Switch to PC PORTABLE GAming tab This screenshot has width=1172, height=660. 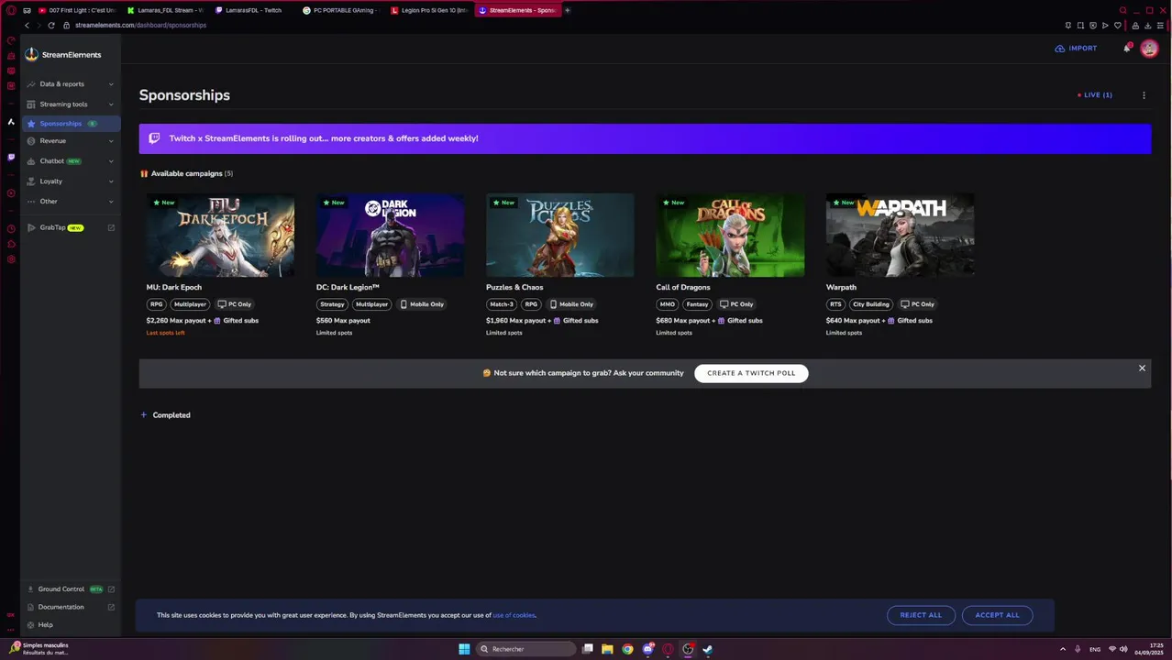tap(341, 10)
